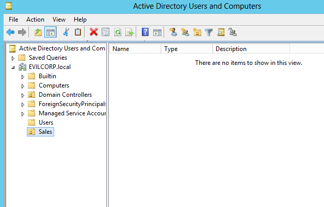Click the Refresh toolbar icon
This screenshot has height=207, width=324.
click(118, 32)
